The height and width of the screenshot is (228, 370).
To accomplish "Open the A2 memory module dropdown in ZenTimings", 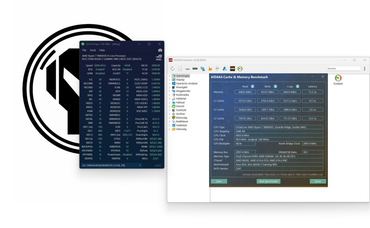I will pos(111,165).
